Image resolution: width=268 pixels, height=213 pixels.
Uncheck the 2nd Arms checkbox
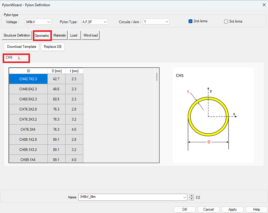coord(190,21)
